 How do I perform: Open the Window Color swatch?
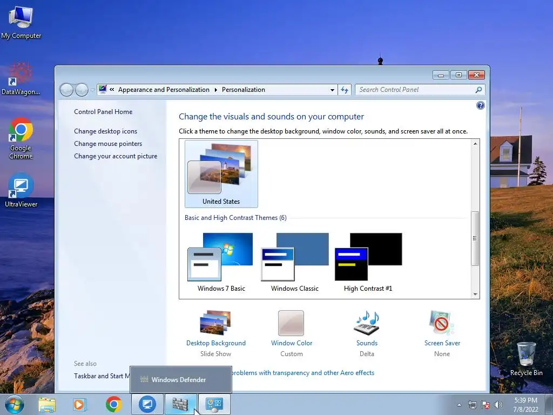coord(291,323)
